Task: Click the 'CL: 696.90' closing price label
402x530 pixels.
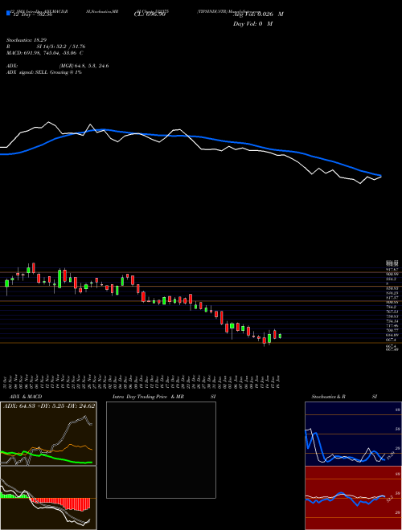Action: [150, 14]
